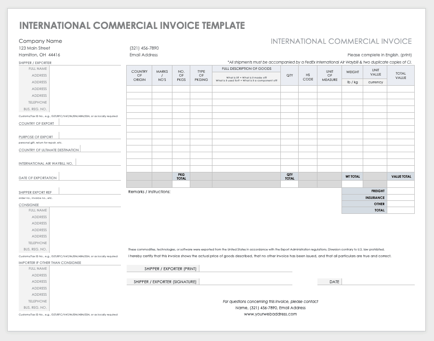Click the Importer BUS. REG. NO. field

pyautogui.click(x=85, y=307)
